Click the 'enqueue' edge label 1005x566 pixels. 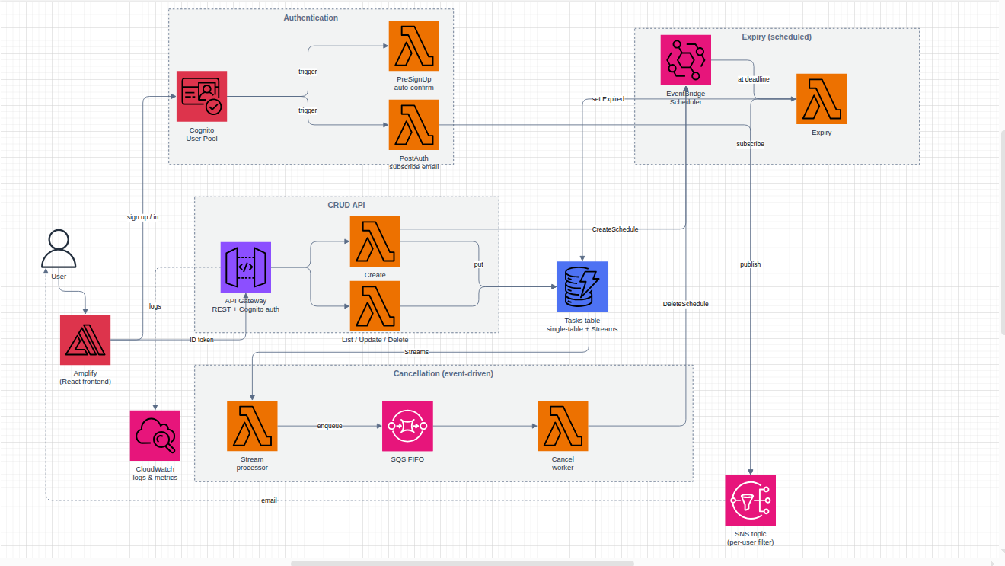(x=330, y=426)
